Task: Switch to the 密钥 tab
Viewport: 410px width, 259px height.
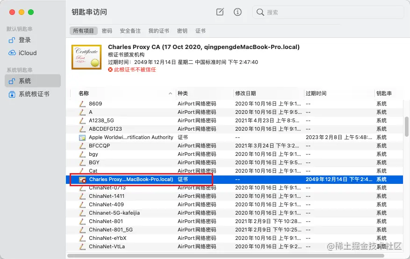Action: point(182,31)
